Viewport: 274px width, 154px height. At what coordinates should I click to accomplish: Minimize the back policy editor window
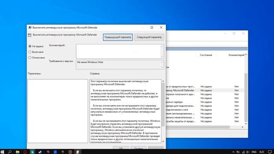225,33
